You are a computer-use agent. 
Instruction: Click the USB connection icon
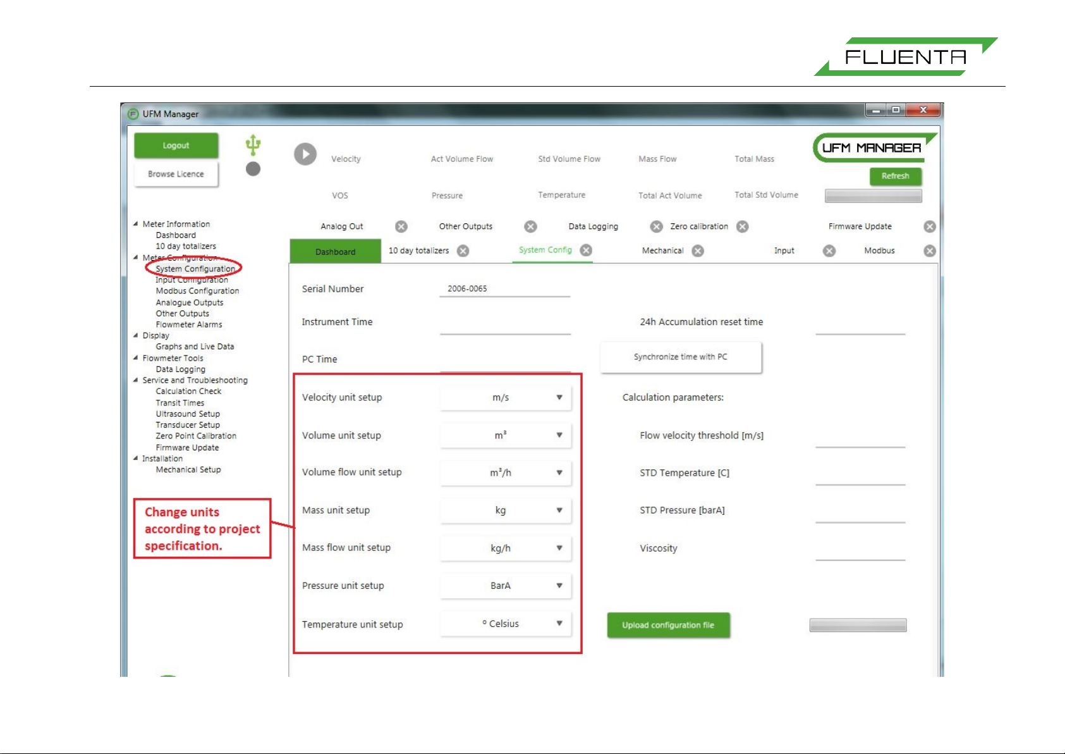(x=253, y=145)
